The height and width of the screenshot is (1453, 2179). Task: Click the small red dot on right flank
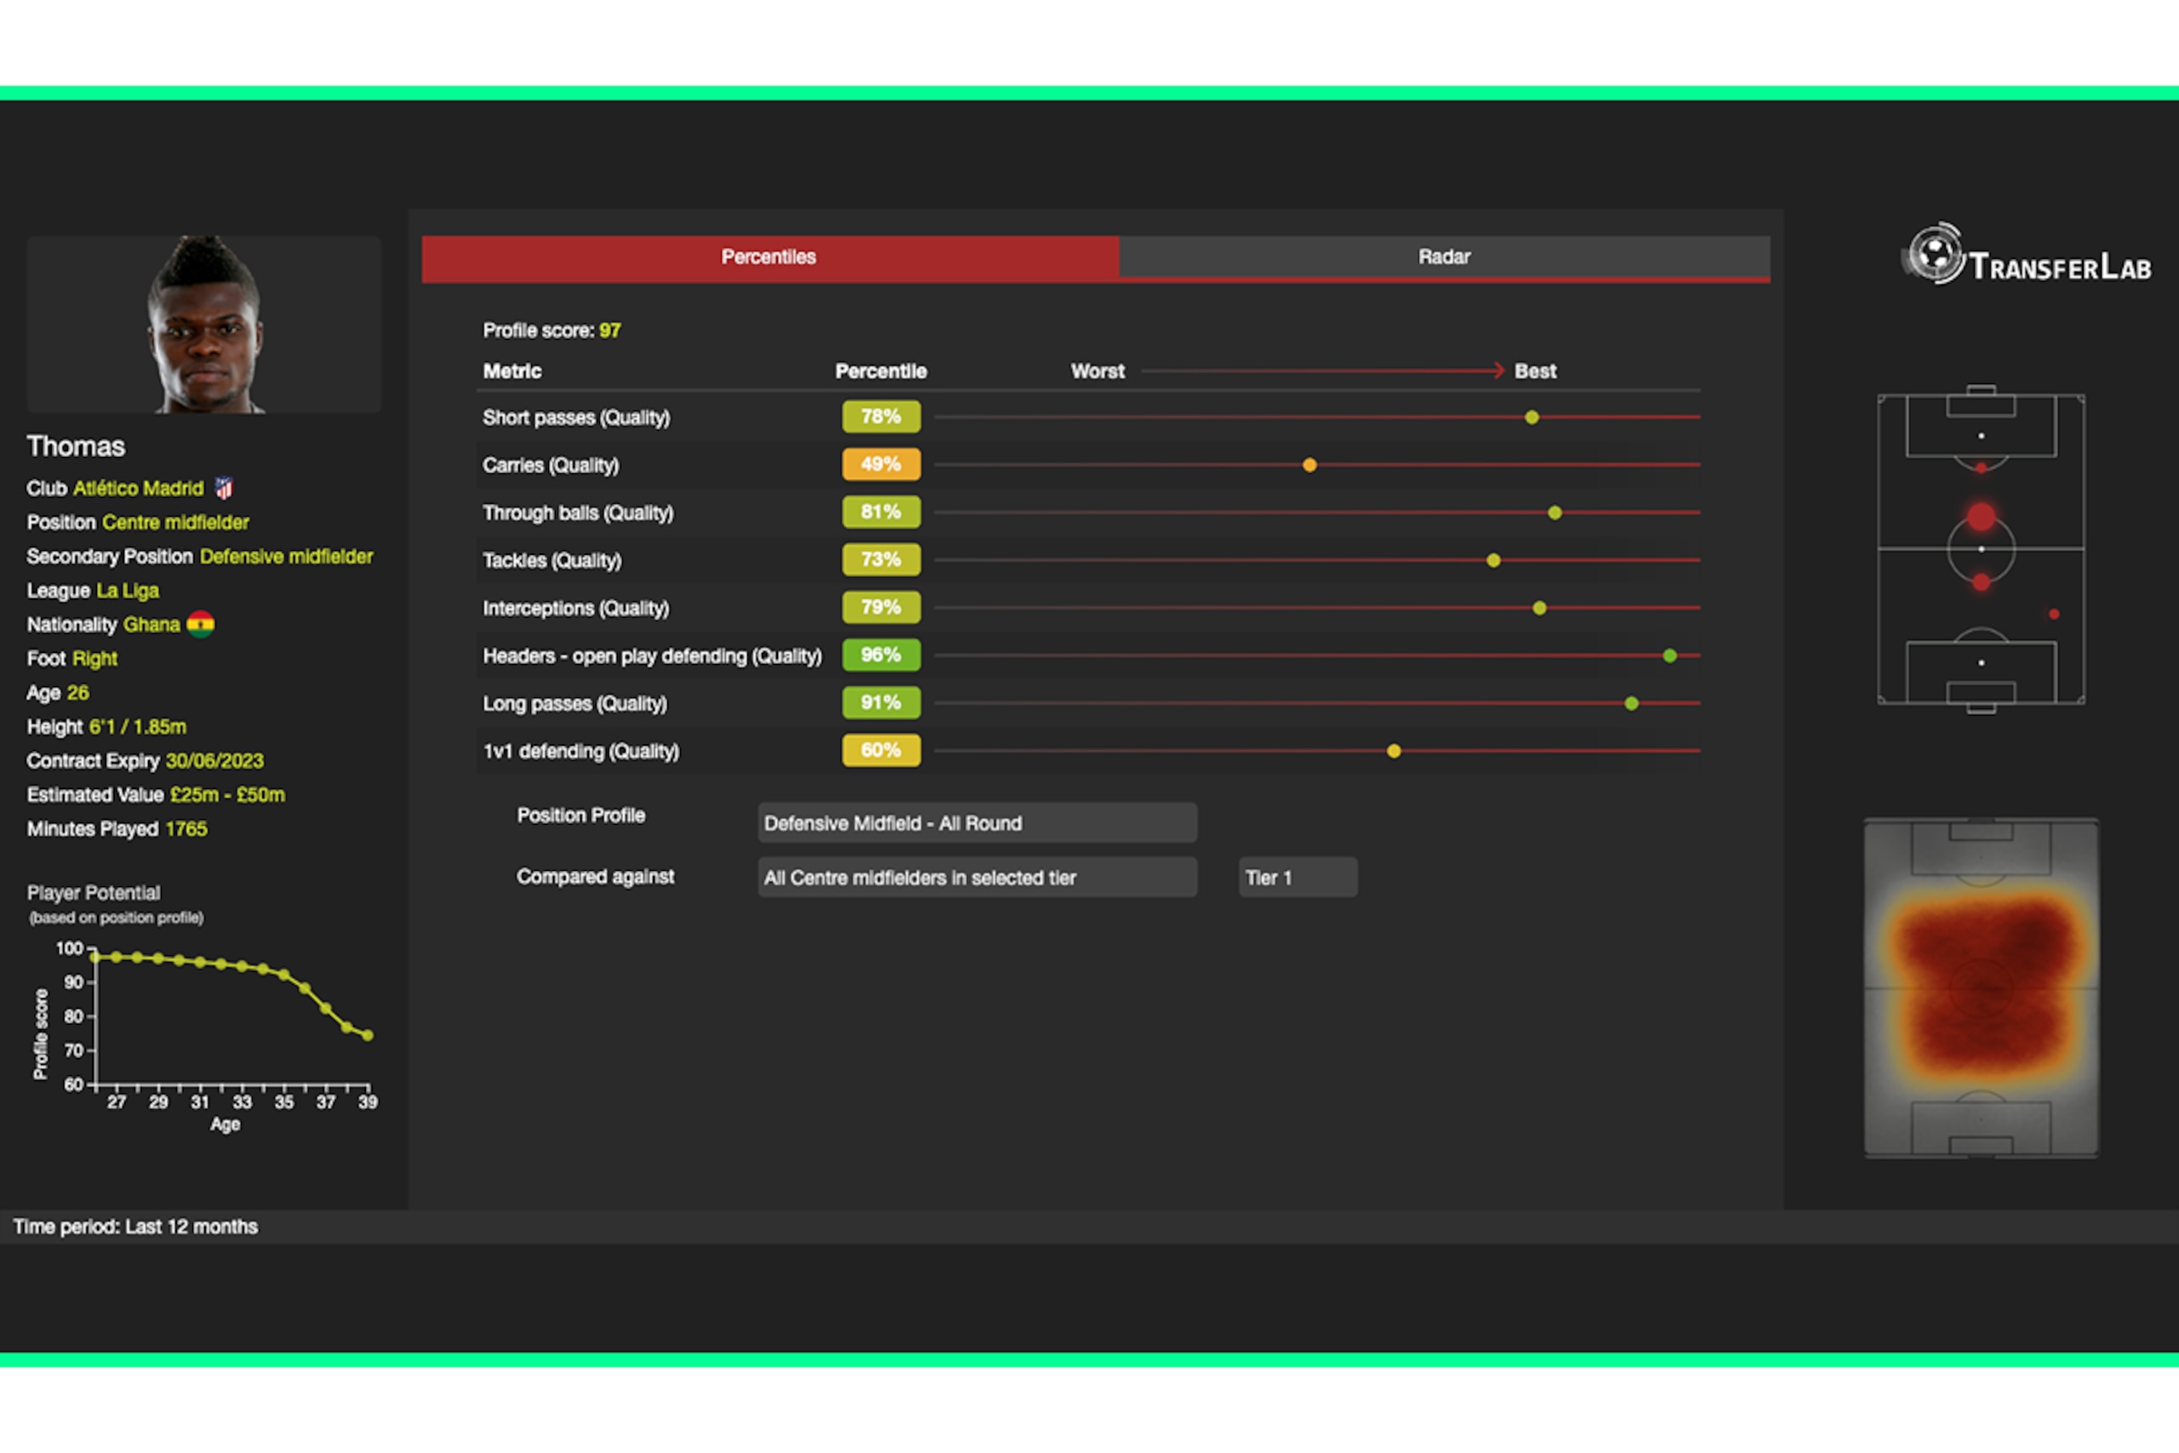coord(2054,614)
